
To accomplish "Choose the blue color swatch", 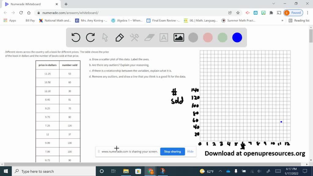I will pyautogui.click(x=237, y=38).
